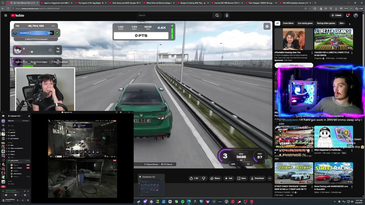Image resolution: width=365 pixels, height=205 pixels.
Task: Open the YouTube account avatar menu
Action: tap(356, 15)
